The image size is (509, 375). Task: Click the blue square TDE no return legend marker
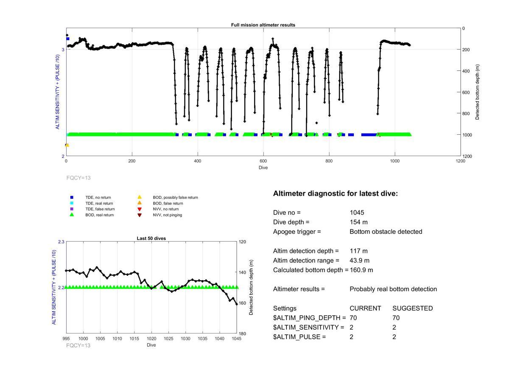(x=72, y=197)
